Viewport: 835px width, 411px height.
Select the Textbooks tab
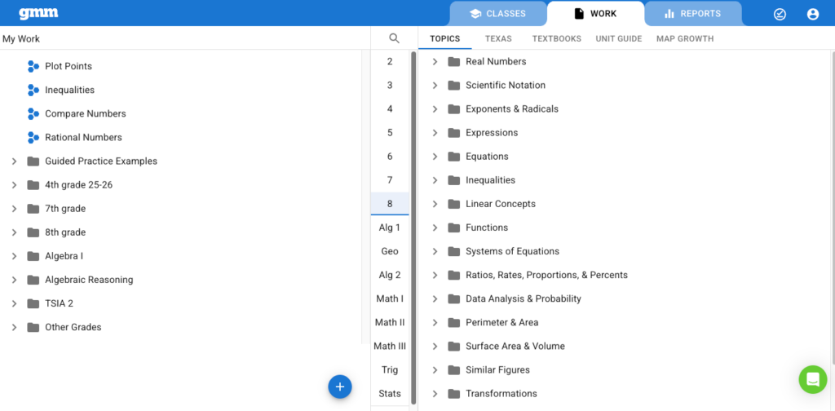coord(556,38)
